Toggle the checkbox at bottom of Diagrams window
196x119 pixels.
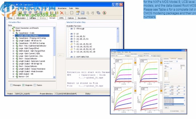[171, 111]
